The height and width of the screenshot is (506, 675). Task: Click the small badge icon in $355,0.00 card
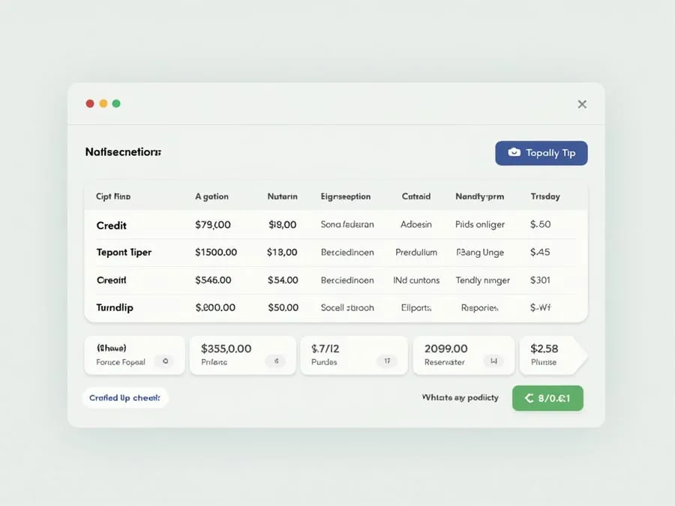pyautogui.click(x=276, y=361)
